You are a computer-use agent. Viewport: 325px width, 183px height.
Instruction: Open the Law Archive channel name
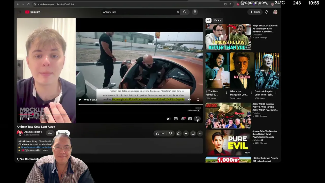tap(257, 35)
